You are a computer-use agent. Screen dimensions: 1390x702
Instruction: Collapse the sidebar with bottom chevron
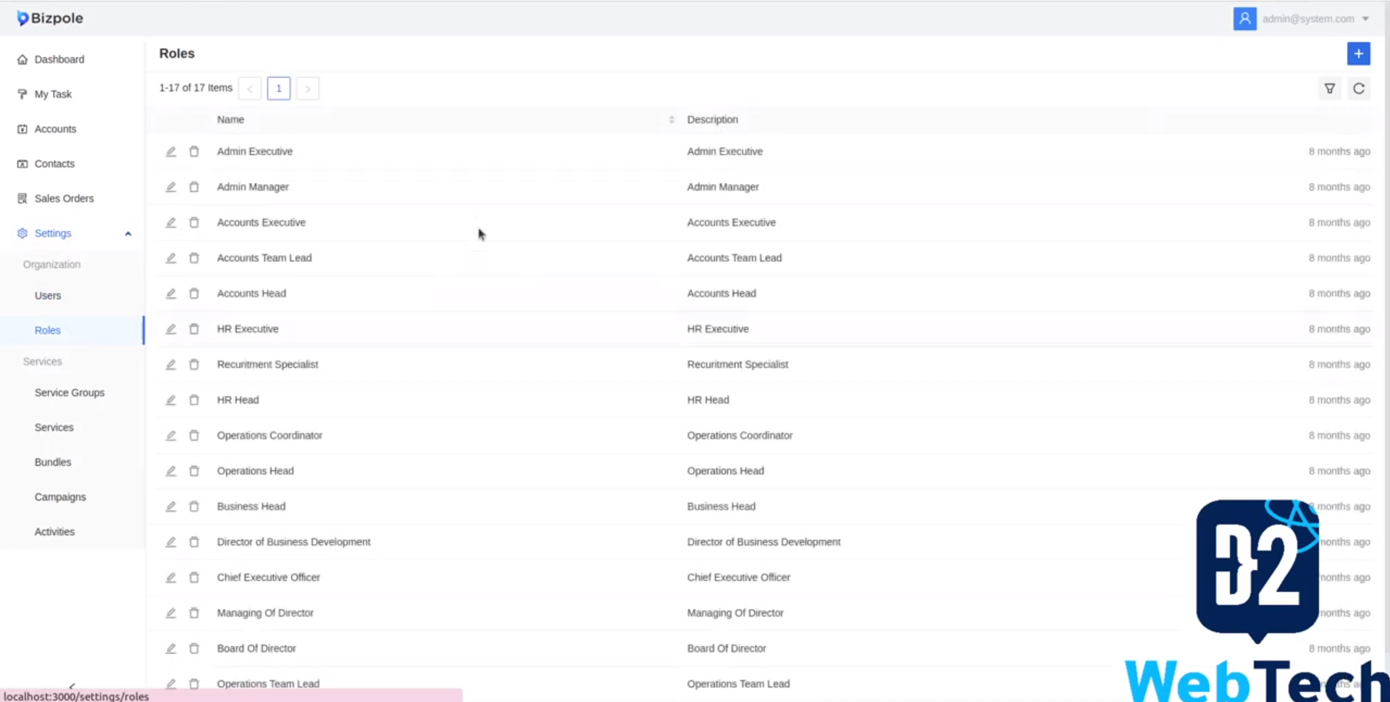point(72,685)
